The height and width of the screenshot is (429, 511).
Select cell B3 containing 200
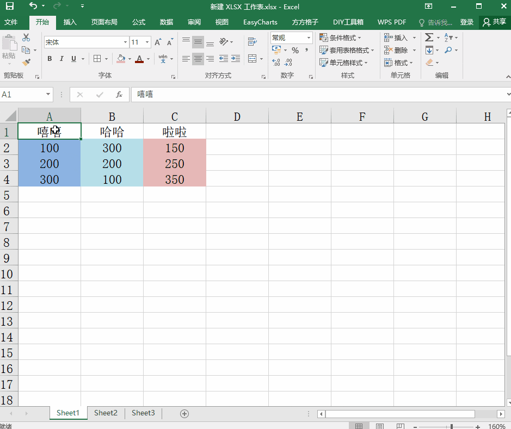coord(112,164)
